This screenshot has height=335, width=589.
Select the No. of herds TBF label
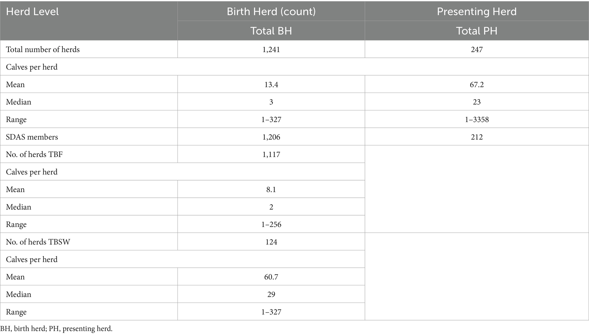coord(34,155)
